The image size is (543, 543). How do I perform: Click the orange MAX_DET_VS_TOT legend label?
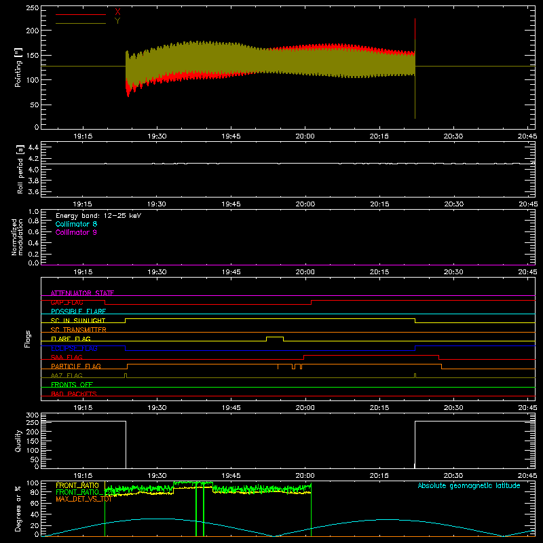[x=83, y=499]
